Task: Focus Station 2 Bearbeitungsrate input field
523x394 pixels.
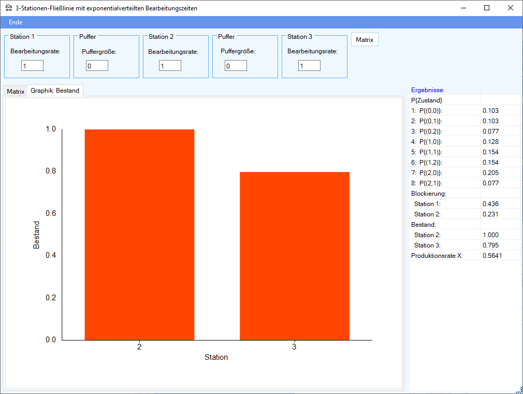Action: (170, 66)
